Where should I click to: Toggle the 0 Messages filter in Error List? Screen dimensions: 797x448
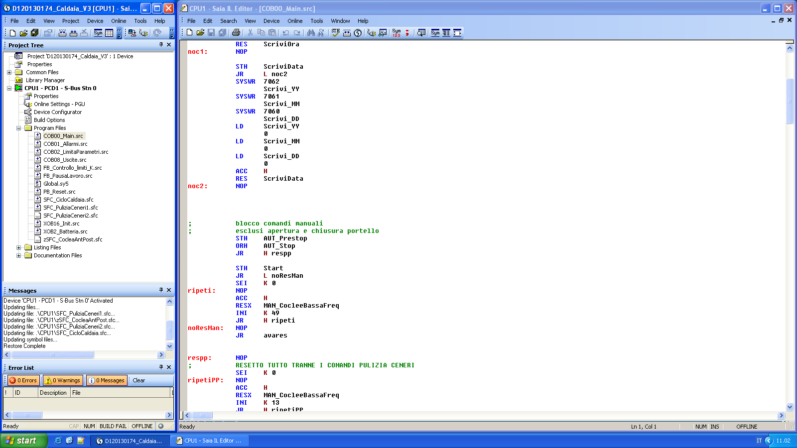click(107, 380)
